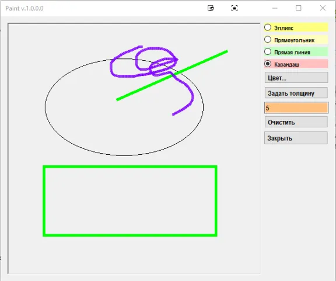Select the Карандаш pencil tool
The image size is (336, 281).
click(296, 64)
